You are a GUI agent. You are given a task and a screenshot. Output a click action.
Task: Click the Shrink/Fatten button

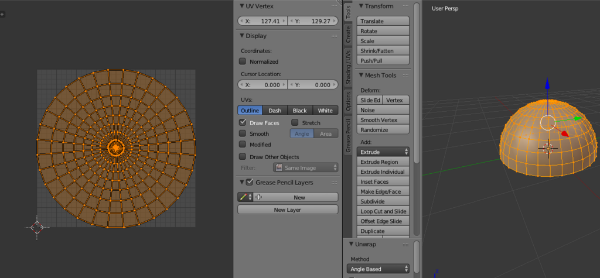tap(383, 51)
